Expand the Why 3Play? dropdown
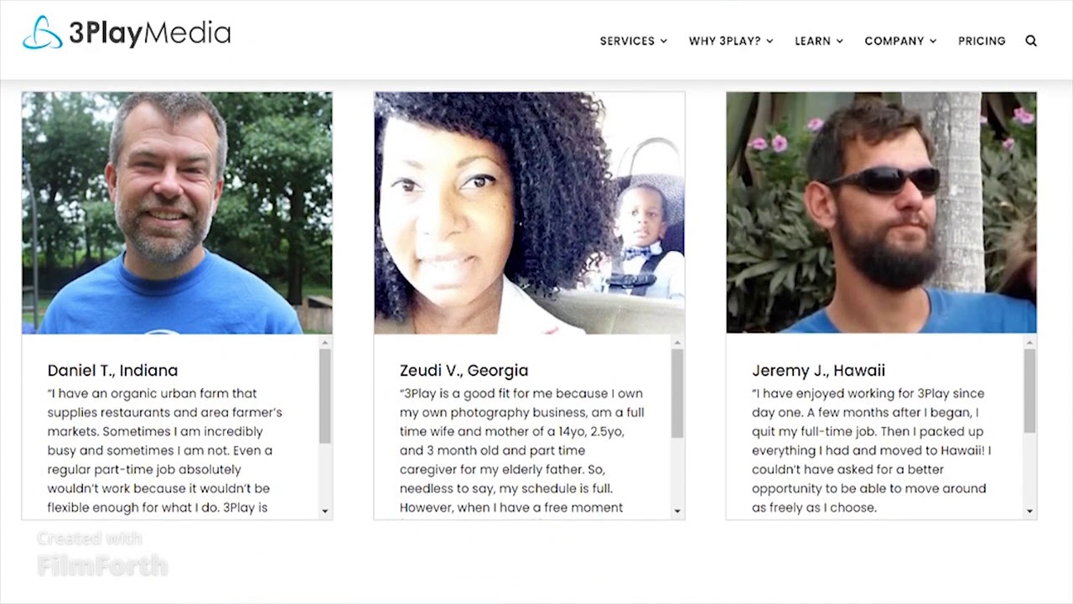Viewport: 1073px width, 604px height. (731, 41)
